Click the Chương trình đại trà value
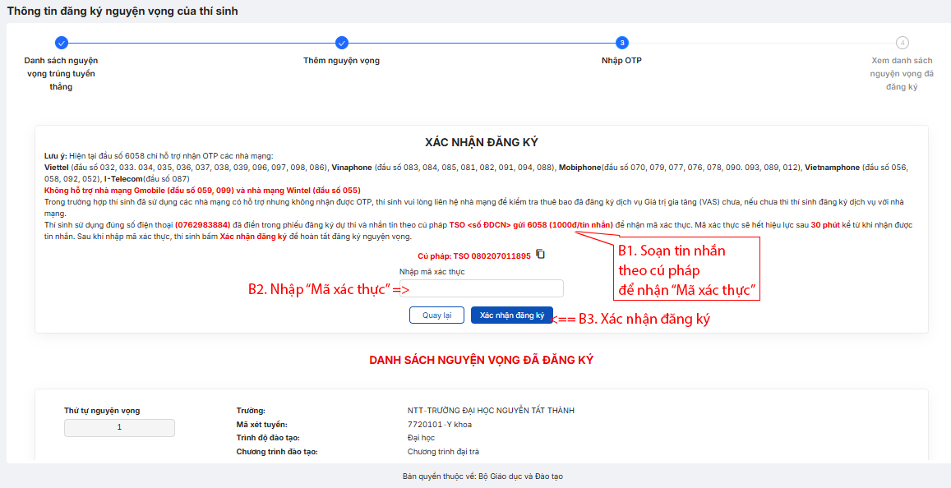Image resolution: width=951 pixels, height=488 pixels. pos(443,452)
